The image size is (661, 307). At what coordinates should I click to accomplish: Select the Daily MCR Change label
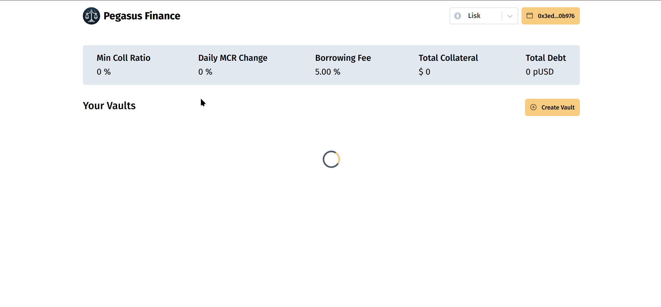(x=233, y=58)
